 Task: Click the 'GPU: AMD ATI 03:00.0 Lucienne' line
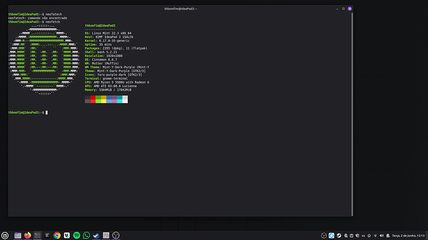pyautogui.click(x=111, y=86)
